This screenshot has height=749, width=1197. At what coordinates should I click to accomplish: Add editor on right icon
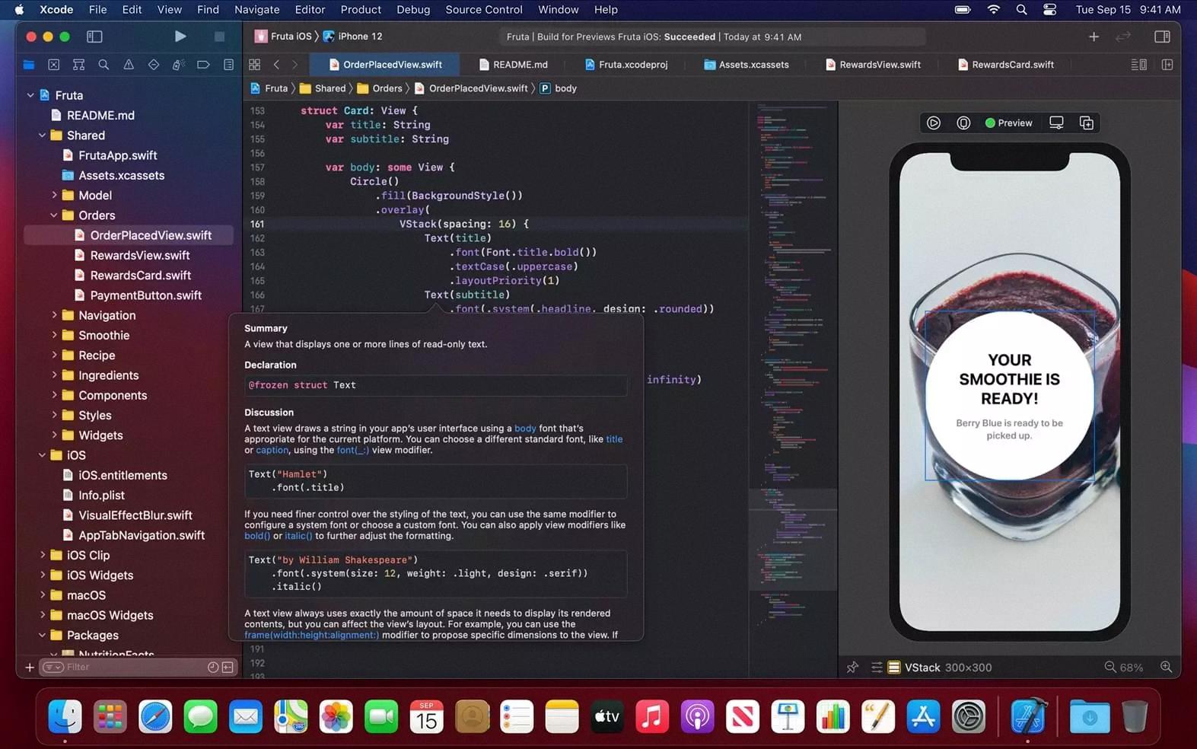click(1167, 65)
